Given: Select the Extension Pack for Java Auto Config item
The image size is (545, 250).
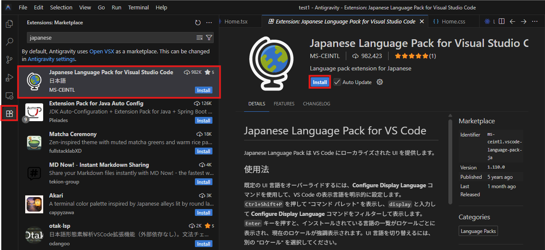Looking at the screenshot, I should pyautogui.click(x=119, y=112).
